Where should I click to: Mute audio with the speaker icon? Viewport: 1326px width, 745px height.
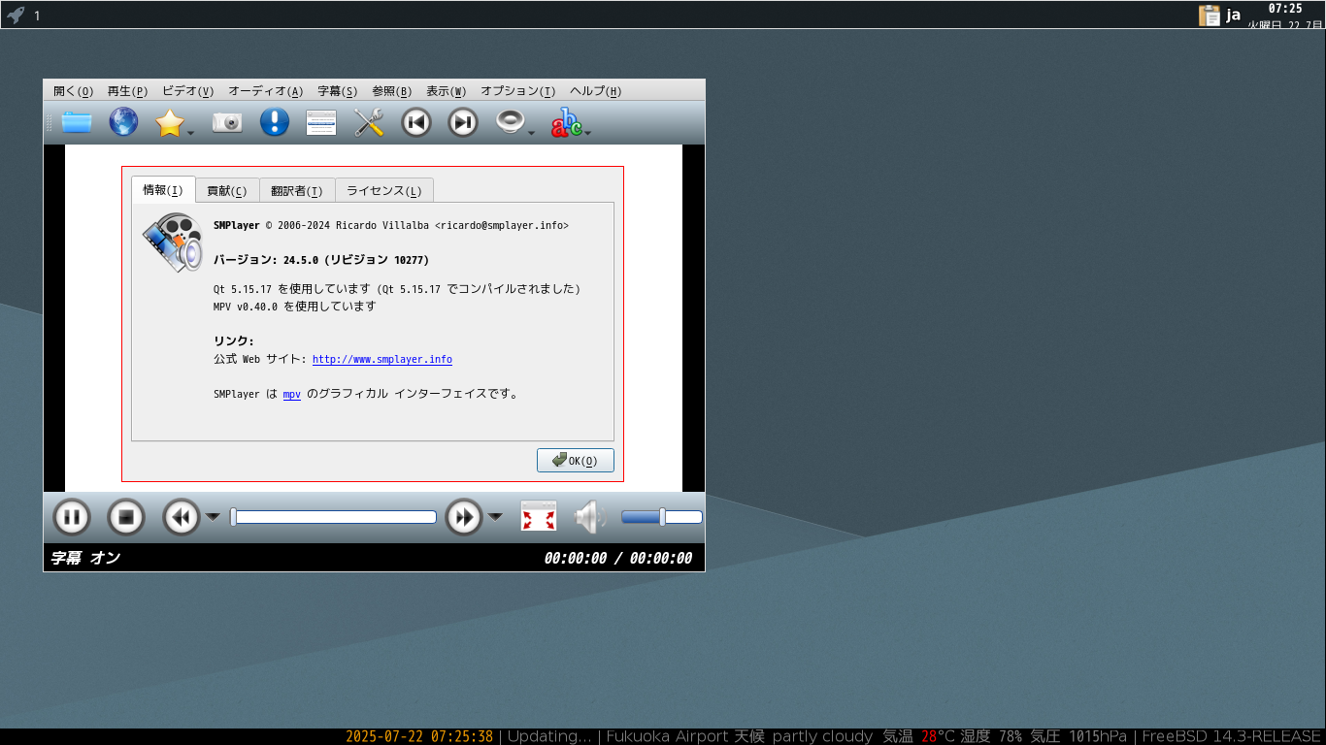(590, 517)
